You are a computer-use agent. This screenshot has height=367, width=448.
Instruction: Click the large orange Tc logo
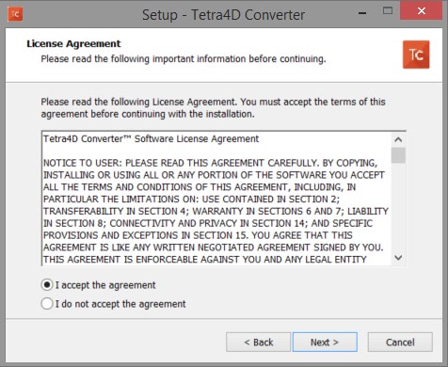click(x=416, y=55)
